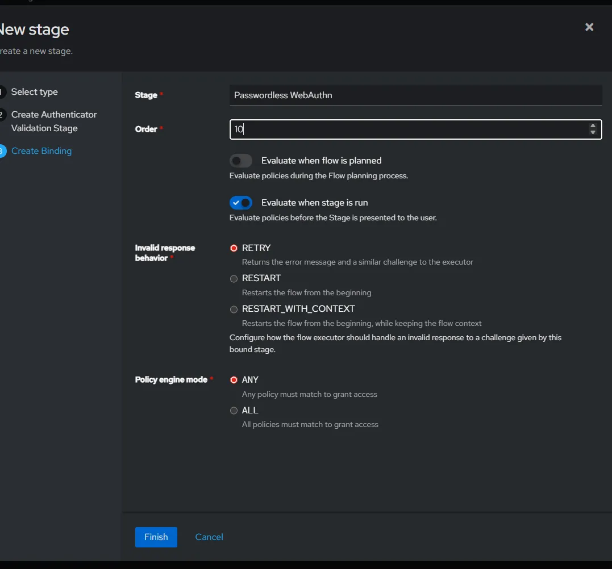The height and width of the screenshot is (569, 612).
Task: Disable Evaluate when stage is run
Action: 241,203
